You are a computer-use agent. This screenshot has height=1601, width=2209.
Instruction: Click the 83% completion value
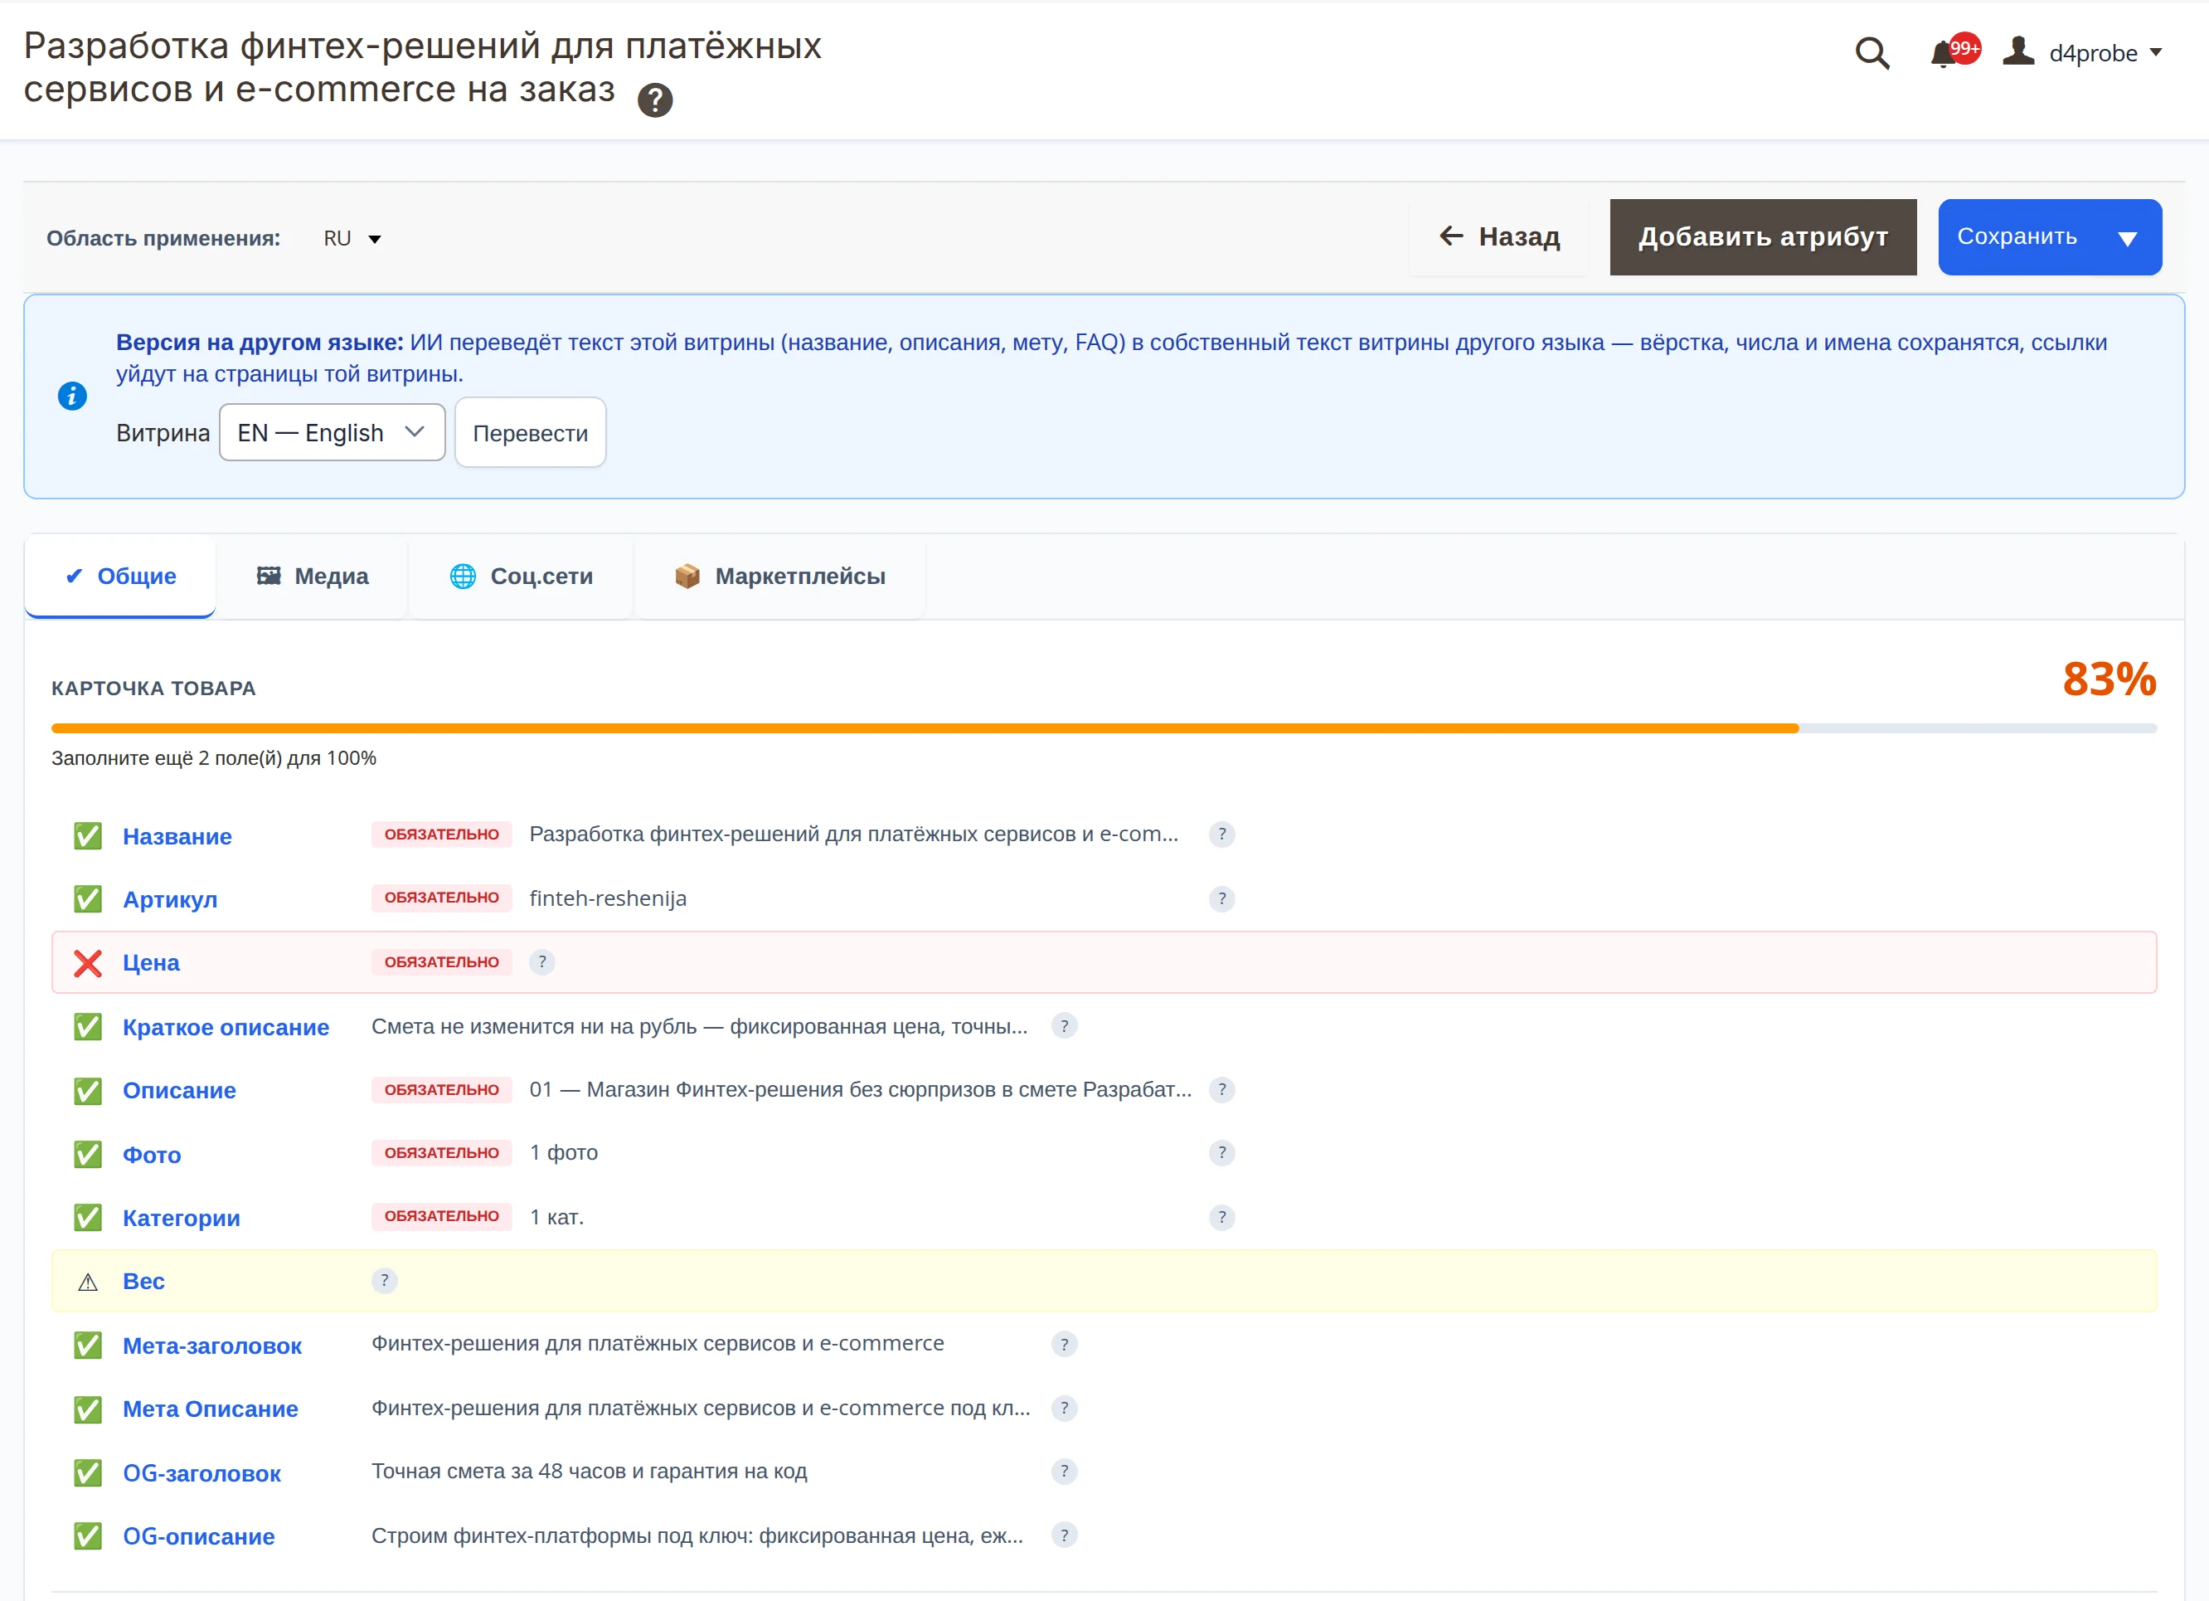(x=2109, y=679)
